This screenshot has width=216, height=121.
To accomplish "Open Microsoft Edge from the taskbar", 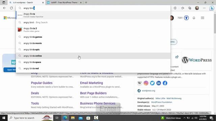I will (x=65, y=118).
